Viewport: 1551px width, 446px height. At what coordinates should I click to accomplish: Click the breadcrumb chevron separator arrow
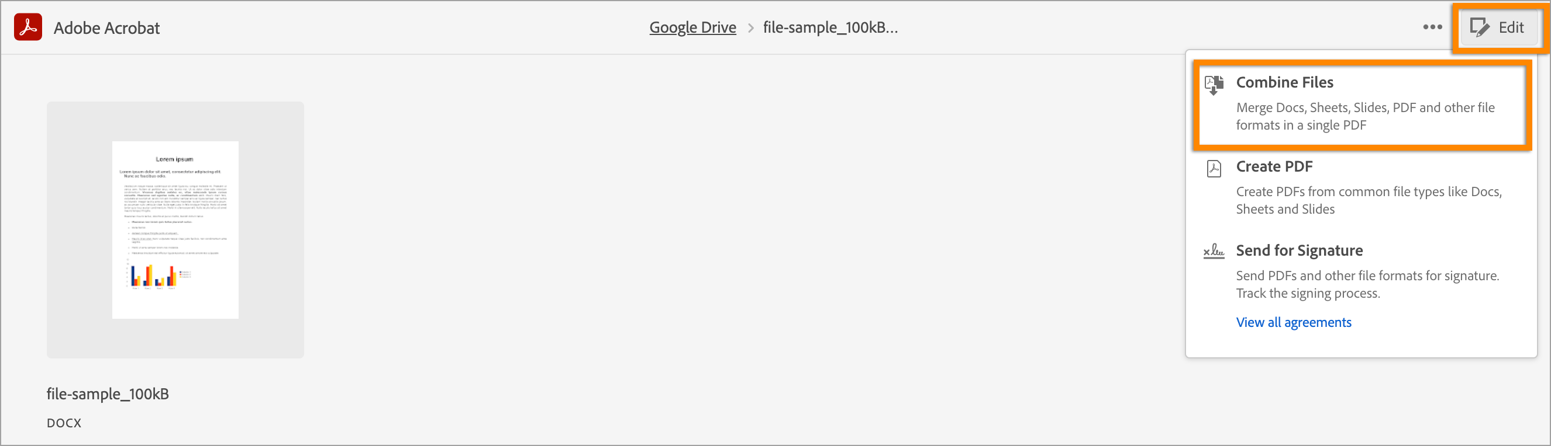point(750,27)
